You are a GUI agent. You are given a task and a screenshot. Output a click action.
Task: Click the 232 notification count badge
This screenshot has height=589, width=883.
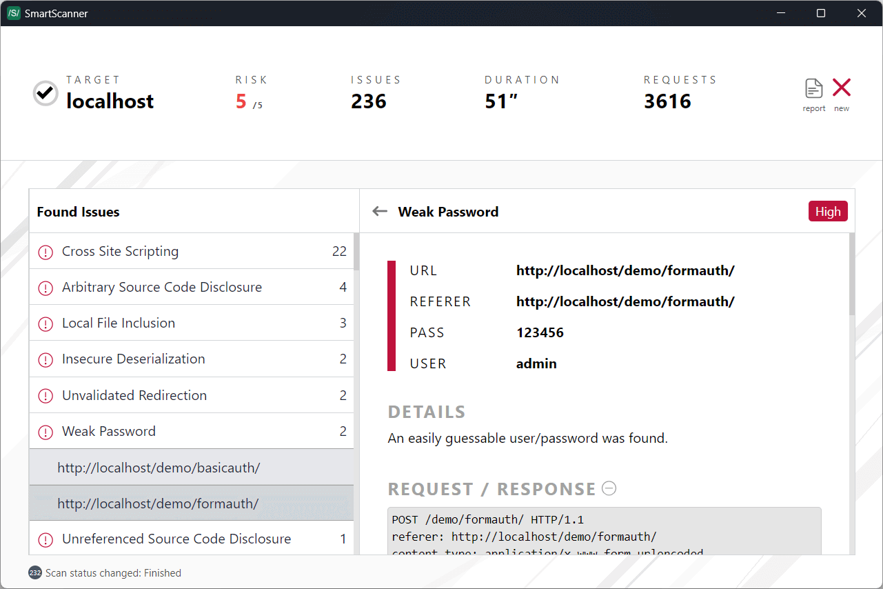(35, 572)
